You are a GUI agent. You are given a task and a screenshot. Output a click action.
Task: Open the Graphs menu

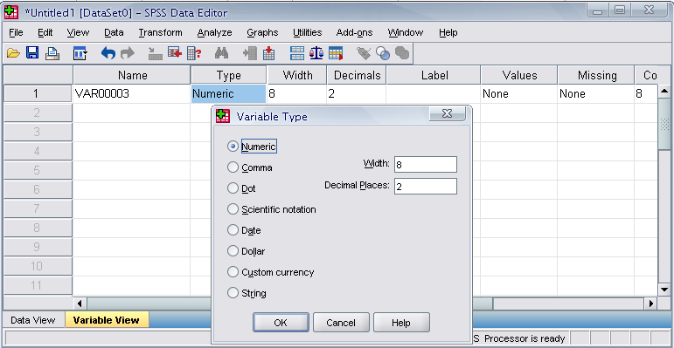[262, 32]
